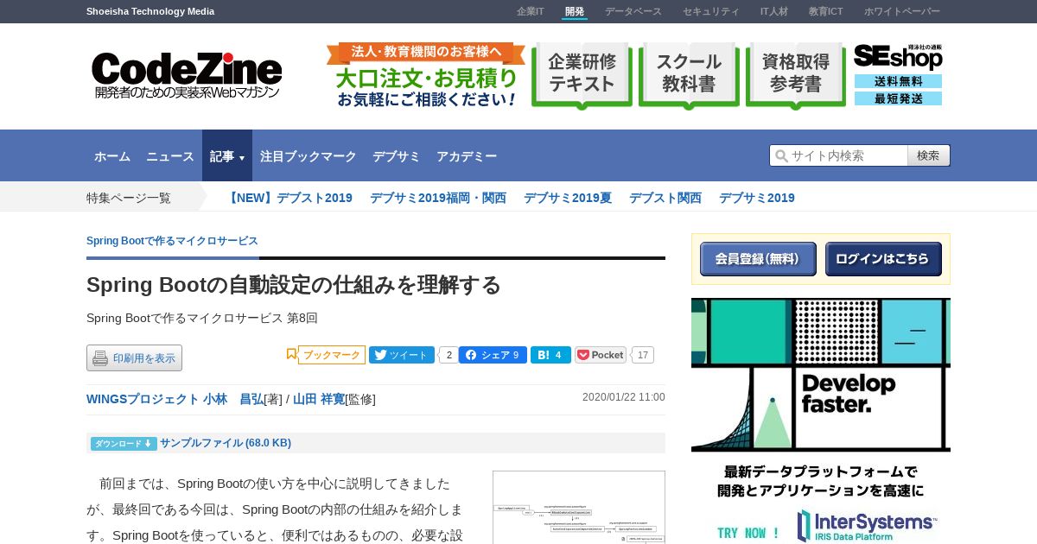Screen dimensions: 1037x544
Task: Click 会員登録(無料) register button
Action: pyautogui.click(x=758, y=259)
